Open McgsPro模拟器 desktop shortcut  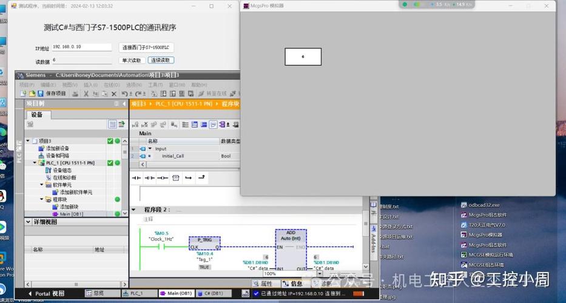(482, 235)
